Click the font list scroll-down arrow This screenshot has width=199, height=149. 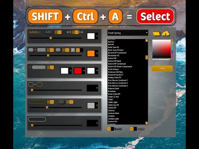(147, 123)
